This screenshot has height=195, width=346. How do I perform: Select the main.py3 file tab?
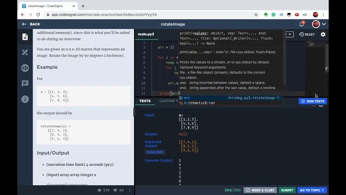coord(146,34)
